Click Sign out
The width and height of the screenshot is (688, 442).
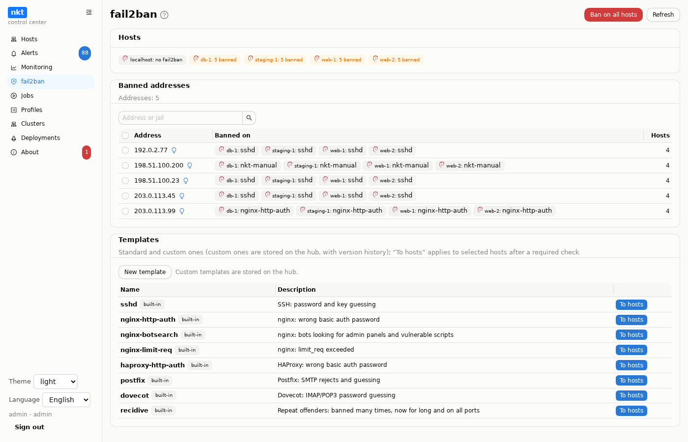[29, 427]
